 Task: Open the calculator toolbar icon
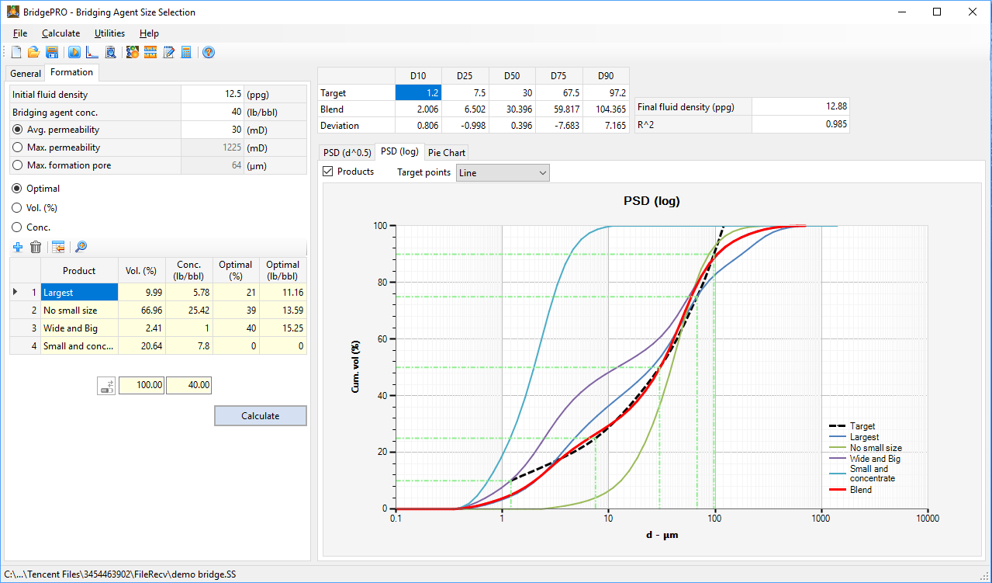[186, 53]
